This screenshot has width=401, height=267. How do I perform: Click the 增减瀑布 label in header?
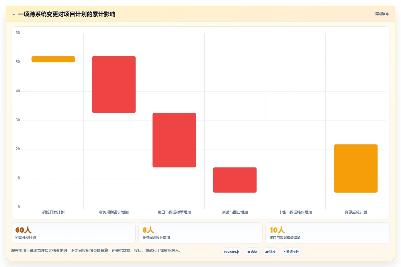click(x=382, y=14)
